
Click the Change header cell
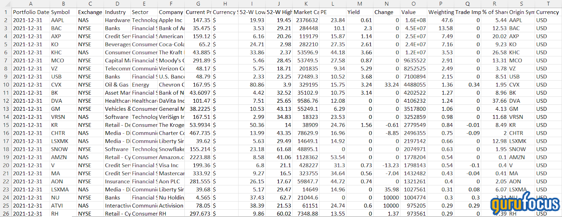point(387,12)
